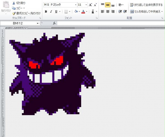This screenshot has height=137, width=165.
Task: Select bottom vertical align icon
Action: click(x=113, y=5)
